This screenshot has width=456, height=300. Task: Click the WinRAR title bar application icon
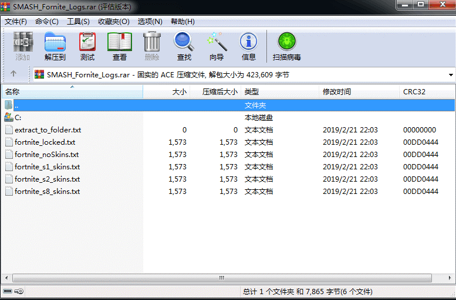[x=5, y=6]
